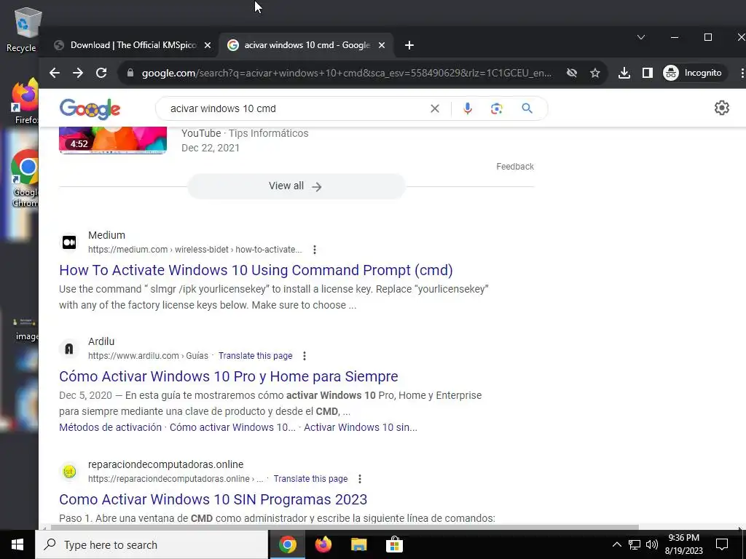Screen dimensions: 746x559
Task: Open more options for Medium result
Action: (315, 250)
